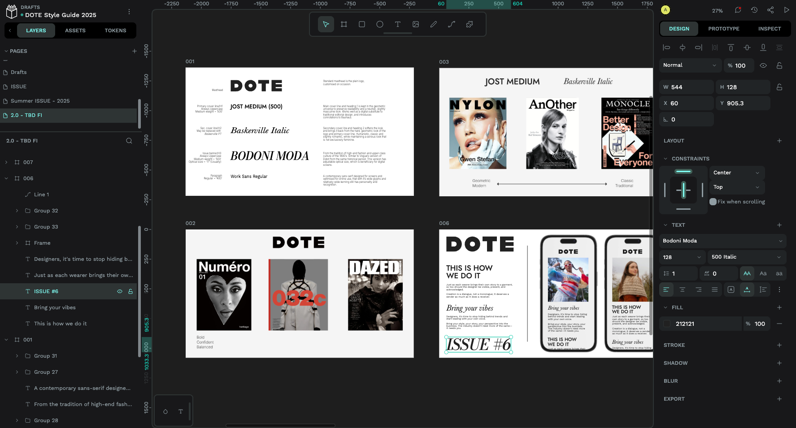Click the zoom level 27%

coord(718,10)
